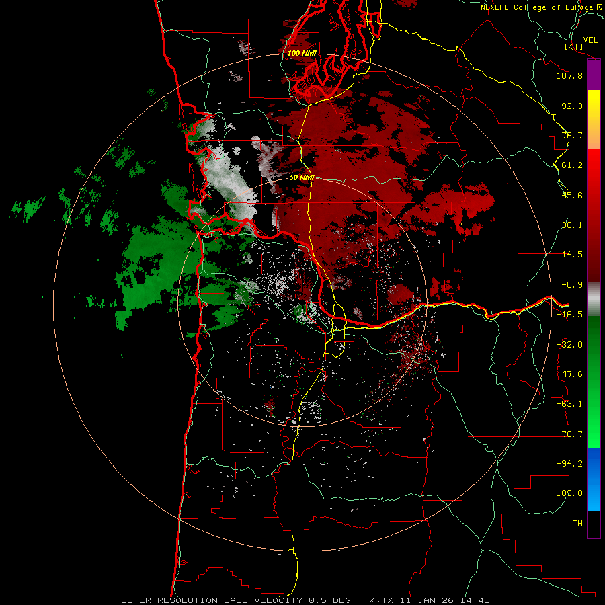
Task: Select the -63.1 velocity scale value
Action: (569, 404)
